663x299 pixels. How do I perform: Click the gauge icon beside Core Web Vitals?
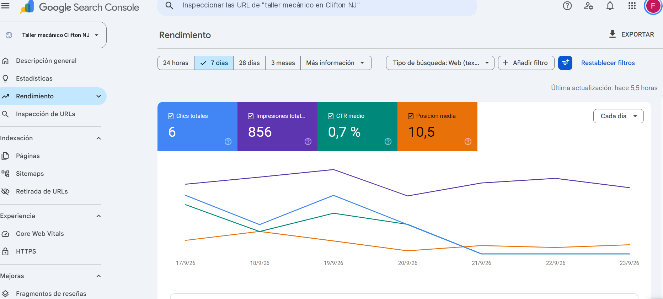click(x=5, y=234)
